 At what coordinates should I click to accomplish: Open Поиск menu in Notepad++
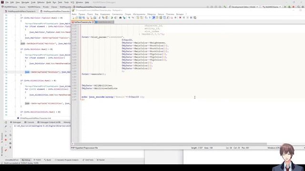[x=90, y=14]
